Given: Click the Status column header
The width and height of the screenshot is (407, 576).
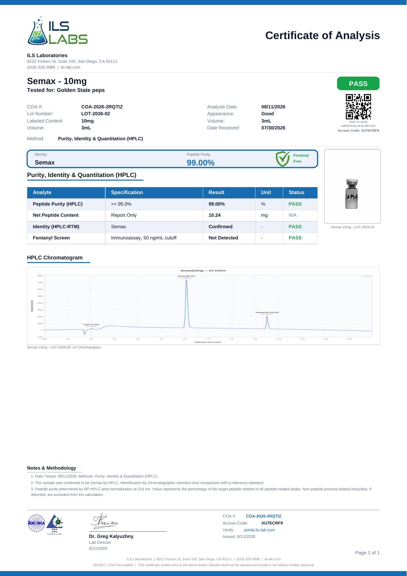Looking at the screenshot, I should point(300,192).
